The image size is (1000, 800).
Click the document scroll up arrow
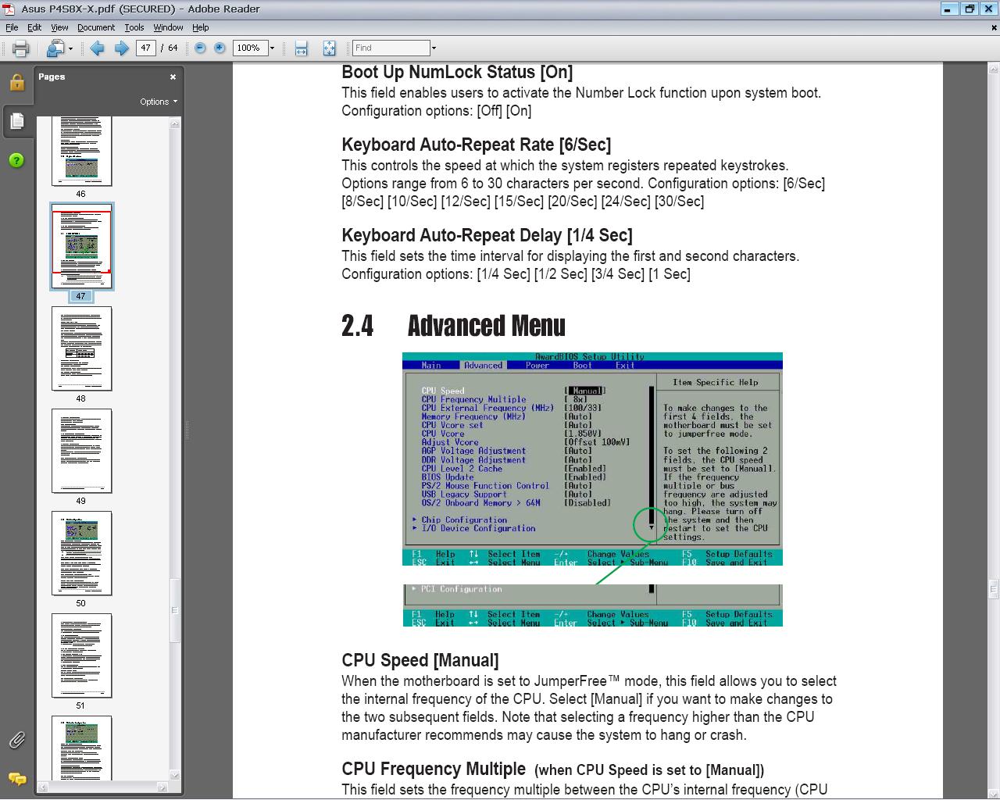coord(994,70)
